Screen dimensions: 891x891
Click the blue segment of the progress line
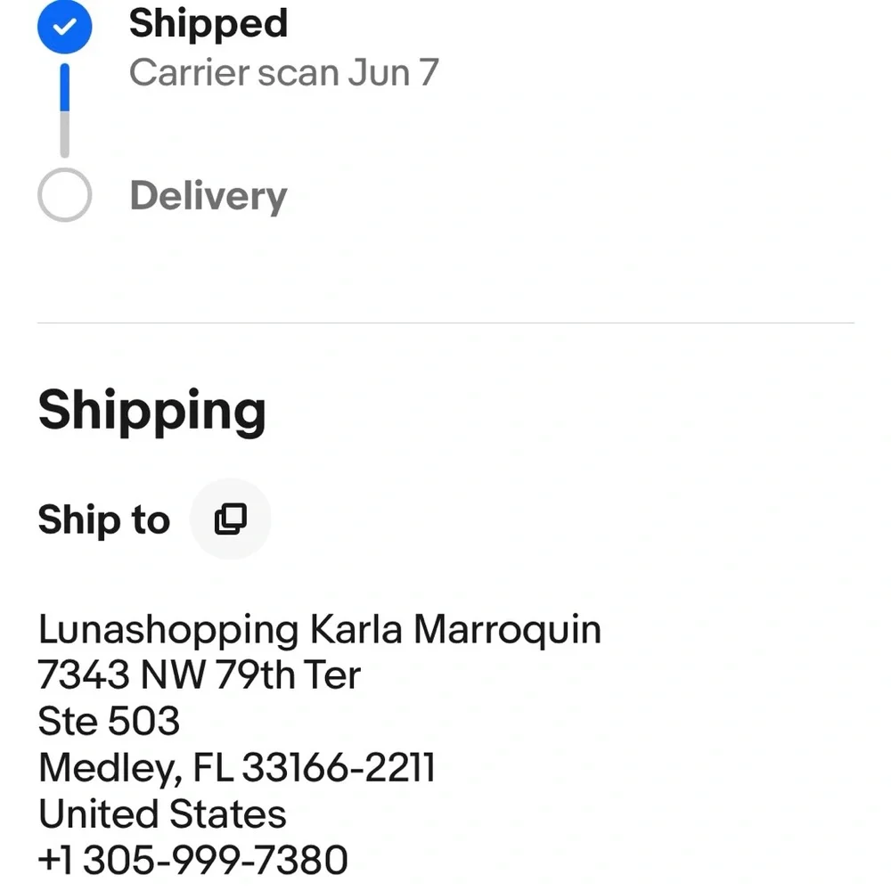(x=64, y=87)
